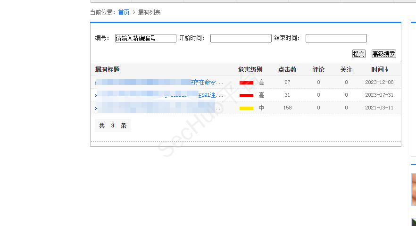Click the yellow medium severity bar
The width and height of the screenshot is (416, 226).
coord(246,108)
